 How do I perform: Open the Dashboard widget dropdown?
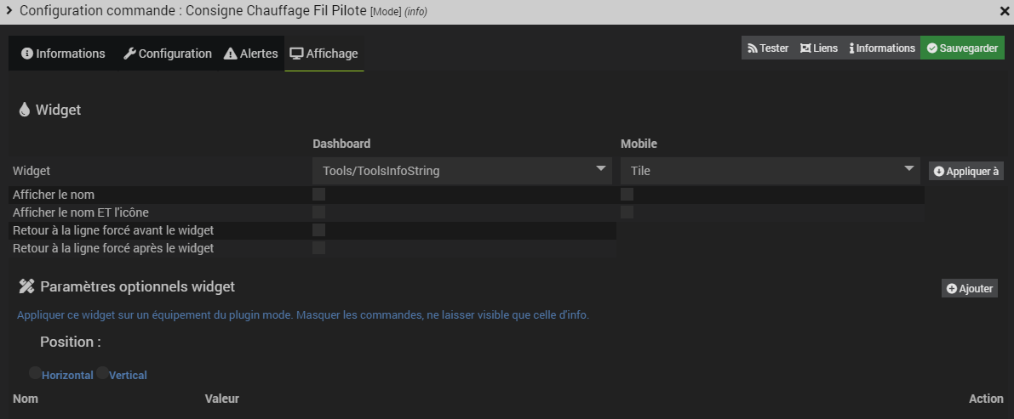tap(461, 171)
